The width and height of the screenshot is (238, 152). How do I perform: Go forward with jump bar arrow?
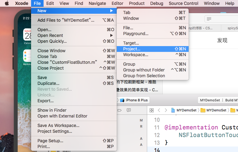coord(166,110)
